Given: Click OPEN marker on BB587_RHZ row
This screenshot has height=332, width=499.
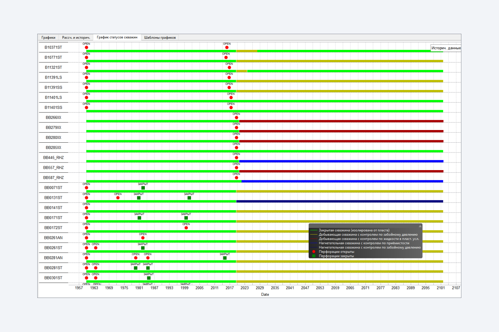Looking at the screenshot, I should [236, 178].
